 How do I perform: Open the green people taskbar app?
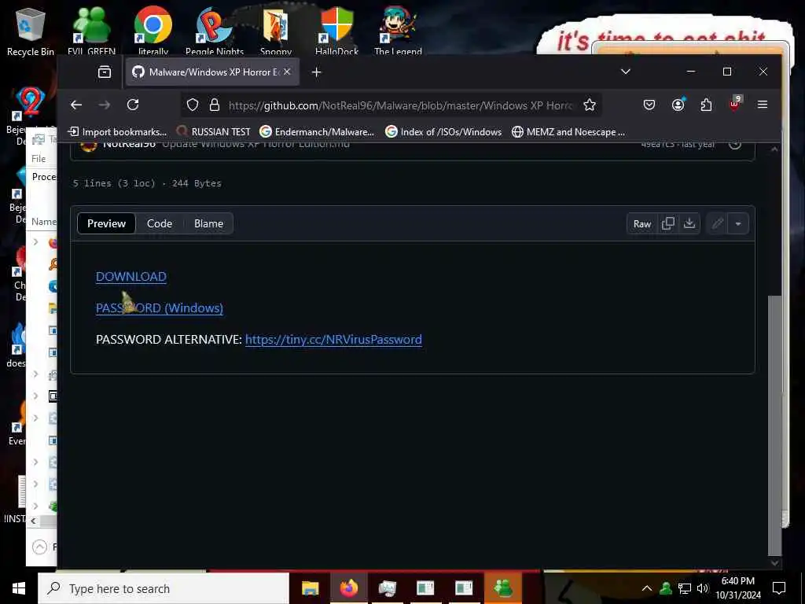[x=502, y=588]
